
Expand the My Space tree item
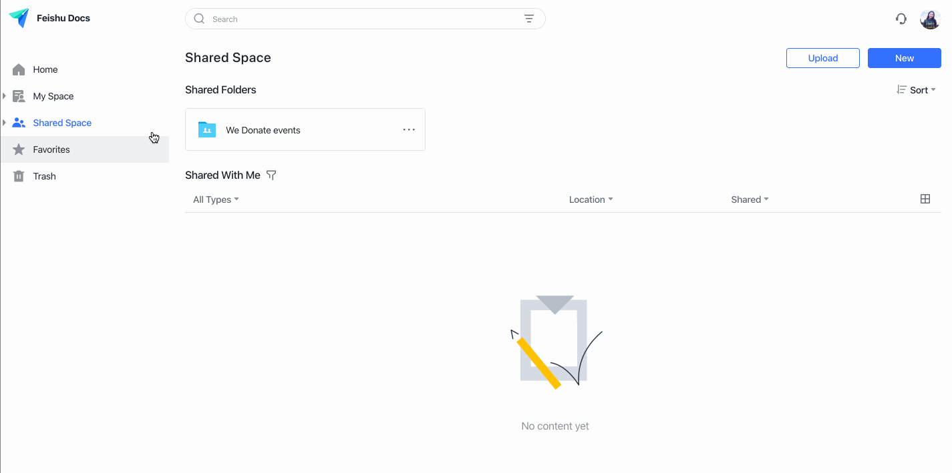[x=5, y=95]
